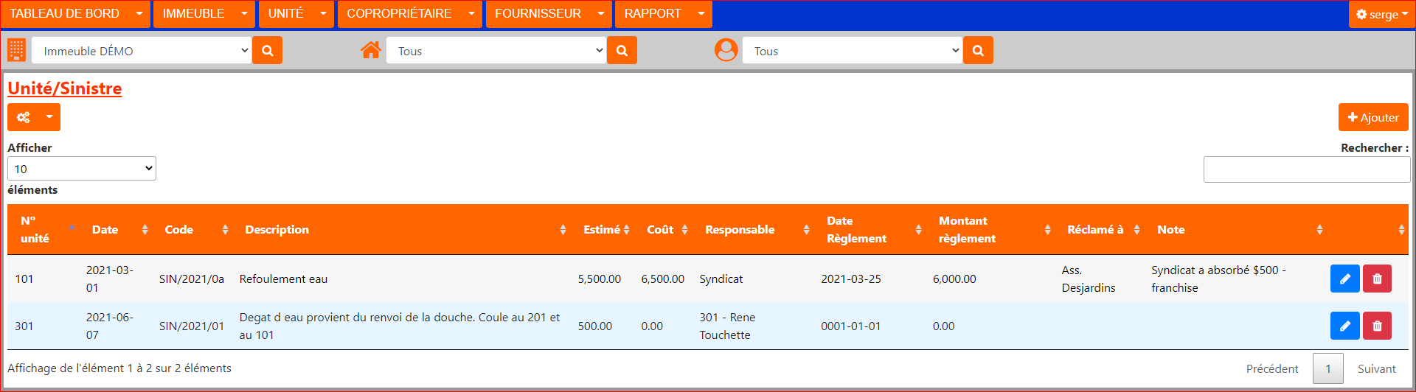Click the orange house icon
The image size is (1416, 392).
click(371, 50)
